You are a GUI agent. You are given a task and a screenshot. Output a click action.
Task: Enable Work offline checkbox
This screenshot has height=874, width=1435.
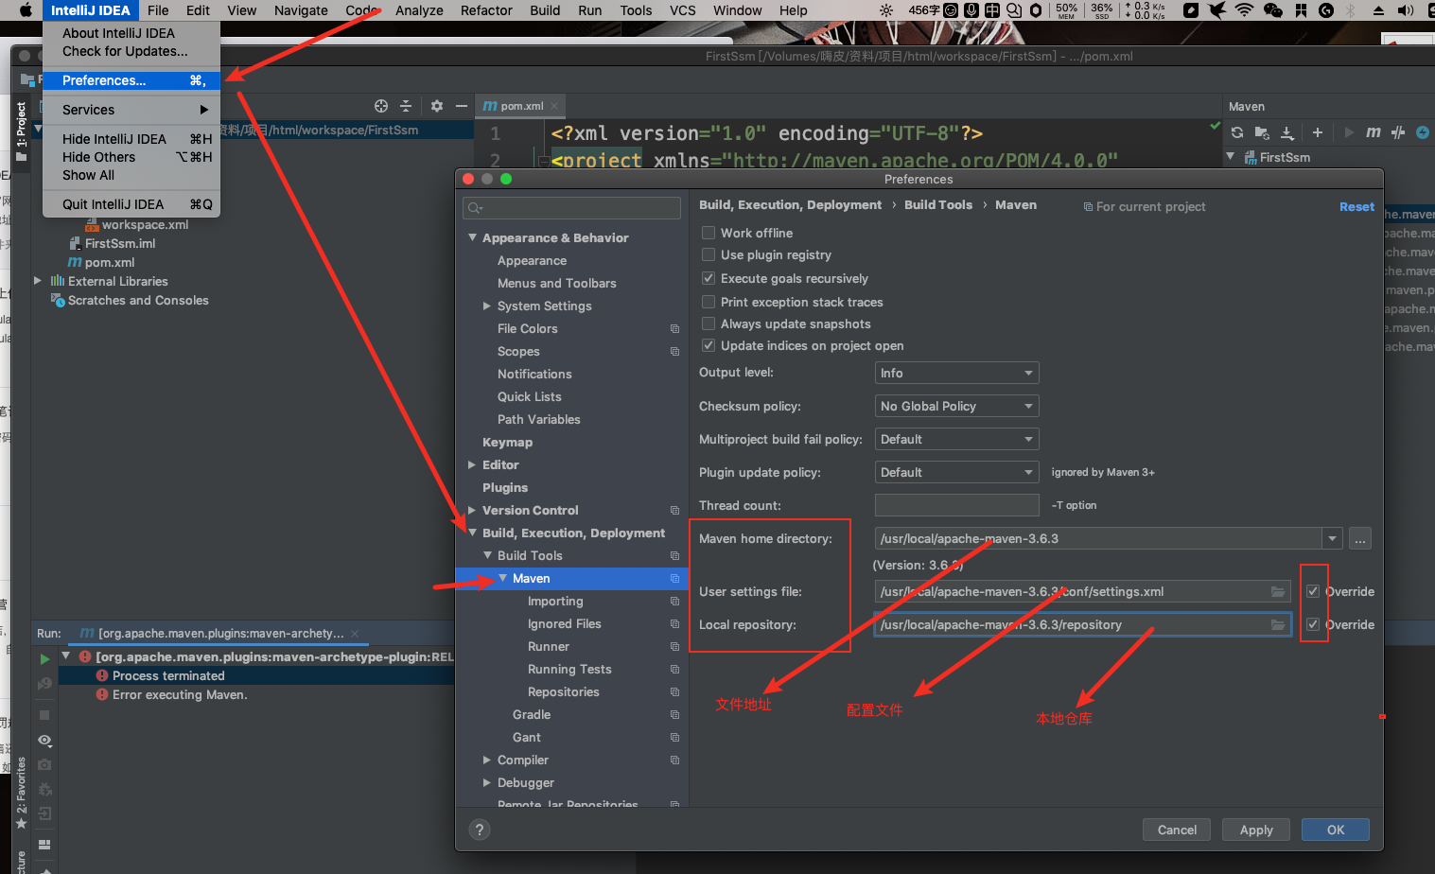pyautogui.click(x=709, y=233)
